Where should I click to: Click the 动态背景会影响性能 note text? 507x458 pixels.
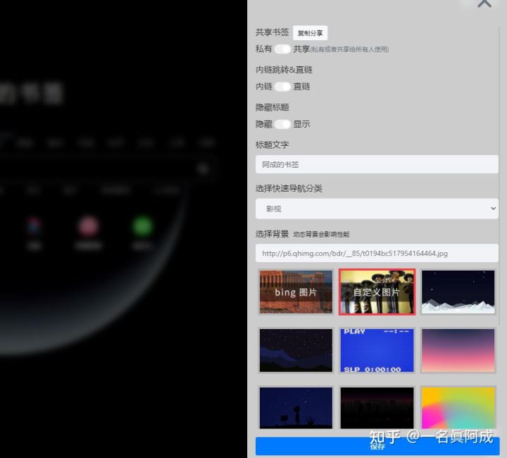321,234
